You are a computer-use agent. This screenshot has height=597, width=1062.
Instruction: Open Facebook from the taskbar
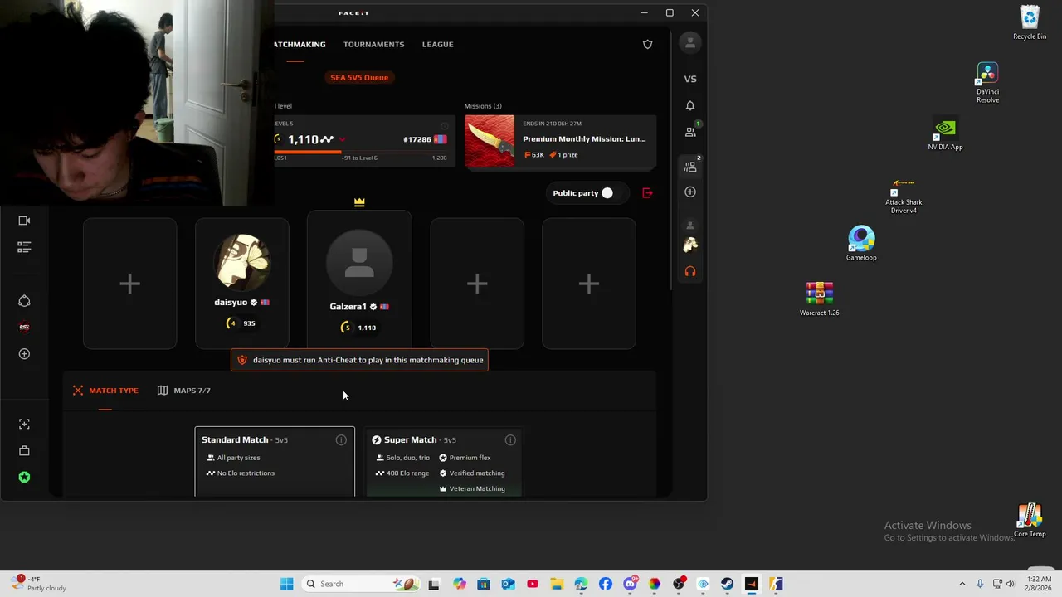click(606, 584)
